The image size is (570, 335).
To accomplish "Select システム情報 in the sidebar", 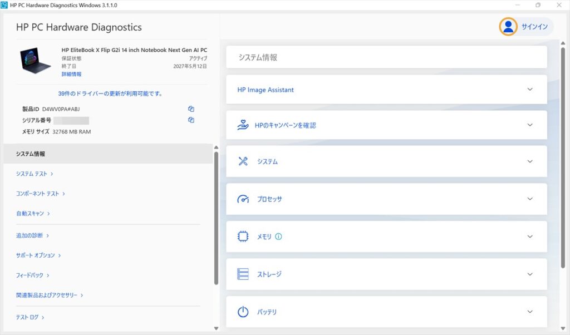I will pos(108,154).
